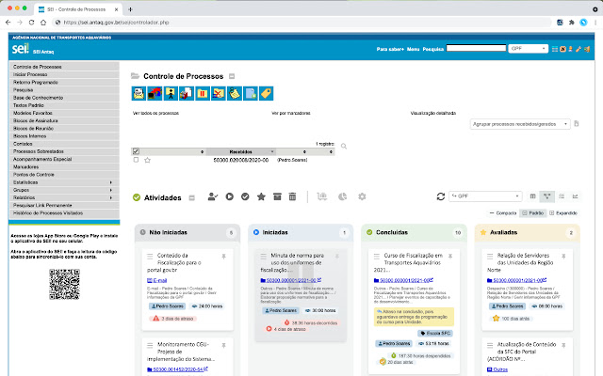
Task: Click the user figure icon in header
Action: 571,49
